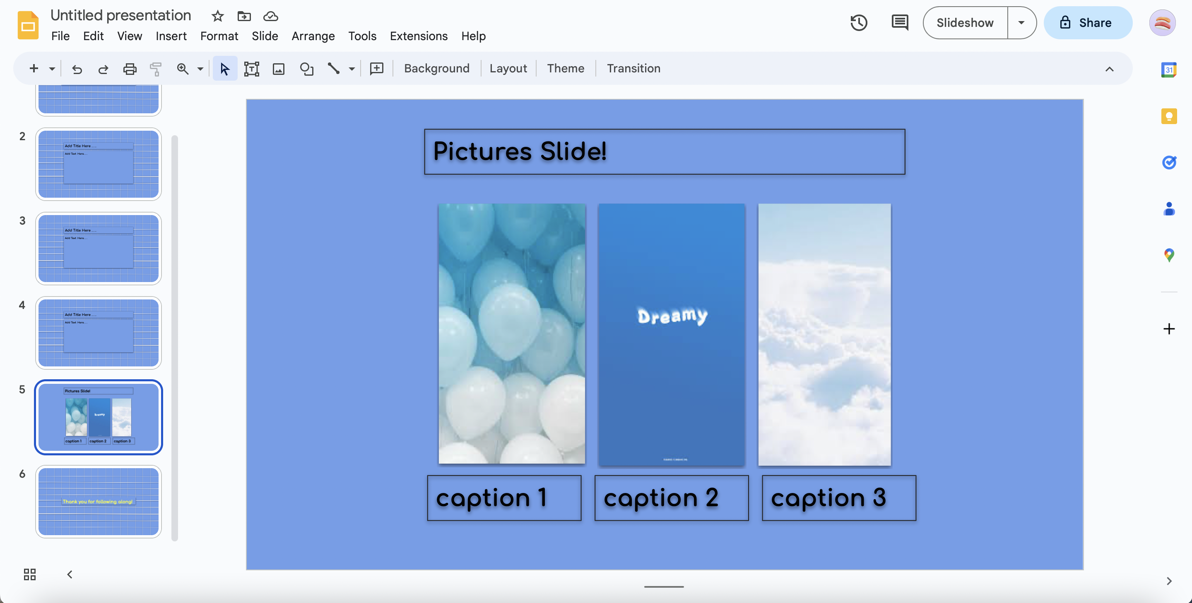This screenshot has height=603, width=1192.
Task: Open the Google account avatar
Action: [x=1162, y=23]
